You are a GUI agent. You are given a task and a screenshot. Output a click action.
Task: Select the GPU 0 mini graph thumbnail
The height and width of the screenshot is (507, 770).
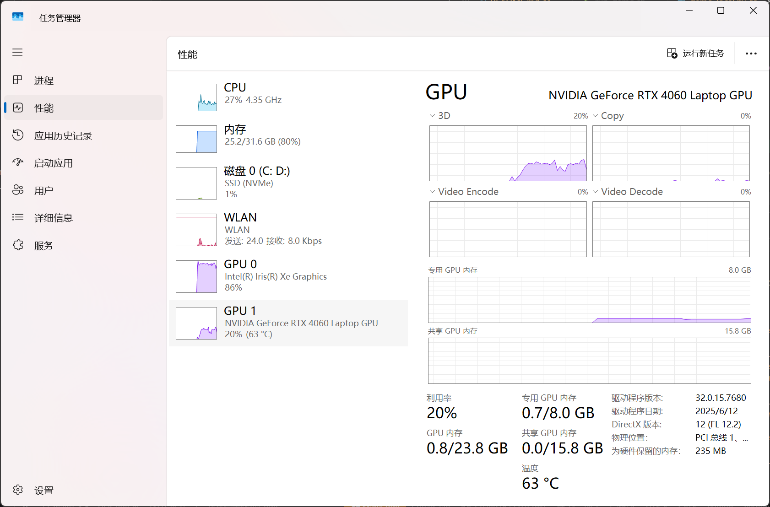coord(196,276)
